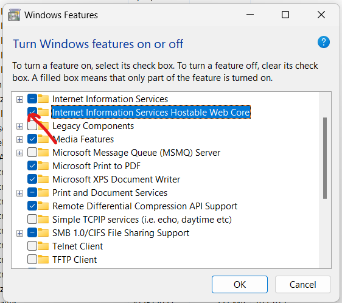The width and height of the screenshot is (342, 303).
Task: Select Print and Document Services label
Action: pos(110,193)
